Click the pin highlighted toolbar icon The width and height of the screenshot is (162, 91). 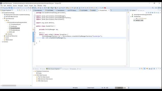12,8
